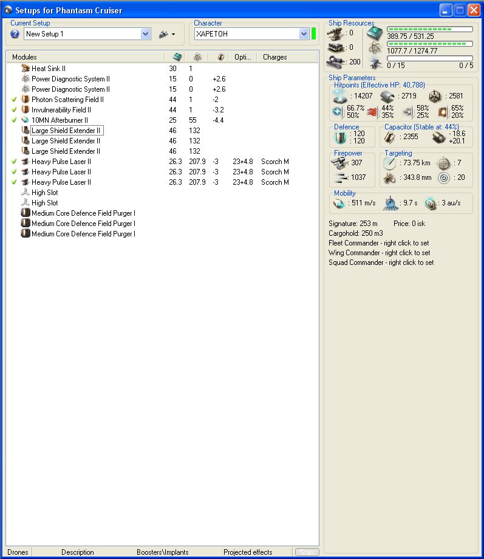The image size is (484, 559).
Task: Click the CPU resource icon
Action: (x=375, y=33)
